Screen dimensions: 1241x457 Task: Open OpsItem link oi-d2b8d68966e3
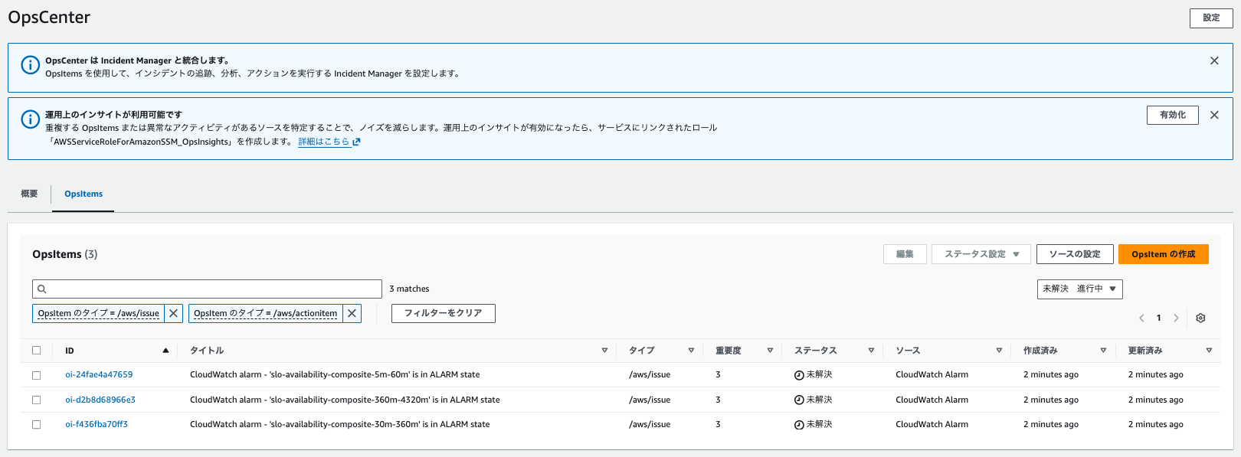tap(100, 400)
